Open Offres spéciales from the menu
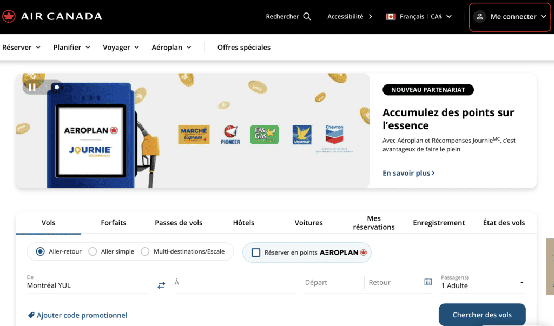This screenshot has width=554, height=326. click(x=243, y=47)
